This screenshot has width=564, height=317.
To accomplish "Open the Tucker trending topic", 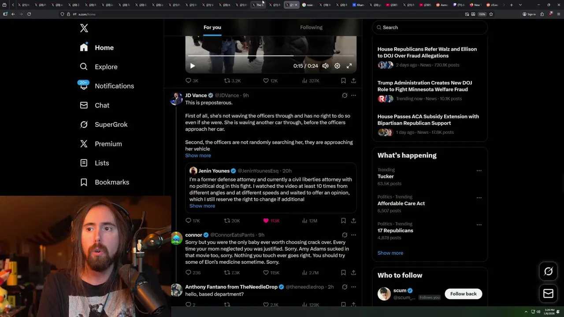I will point(386,177).
